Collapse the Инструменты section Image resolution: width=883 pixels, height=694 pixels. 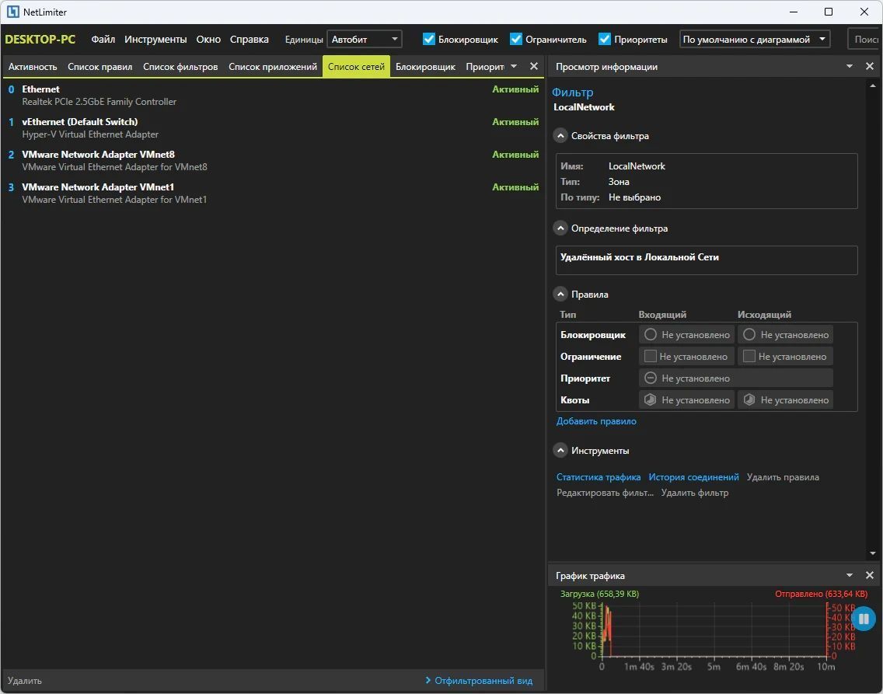point(560,450)
